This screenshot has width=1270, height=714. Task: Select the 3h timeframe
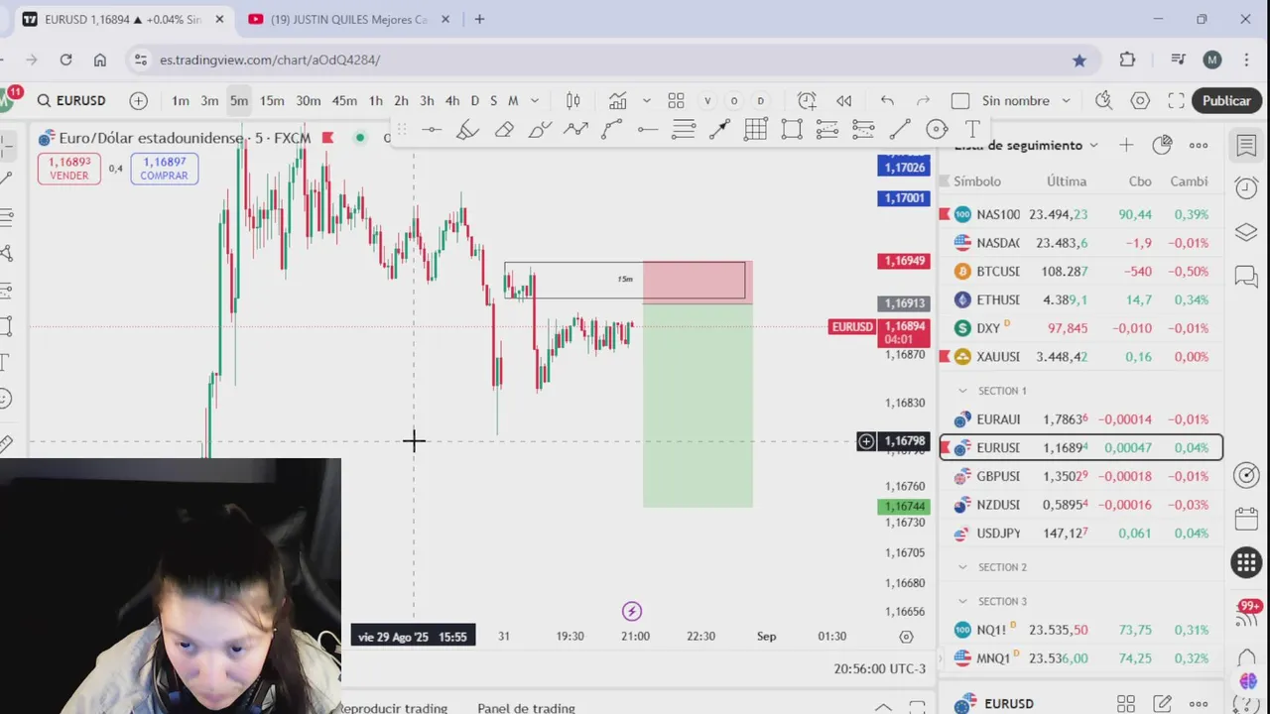[427, 100]
